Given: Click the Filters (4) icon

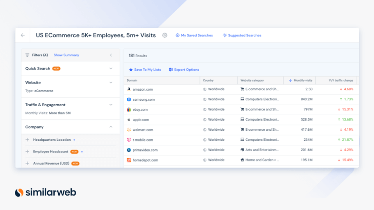Looking at the screenshot, I should pyautogui.click(x=27, y=55).
